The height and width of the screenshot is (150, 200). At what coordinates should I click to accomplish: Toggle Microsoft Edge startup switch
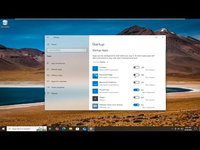tap(136, 75)
